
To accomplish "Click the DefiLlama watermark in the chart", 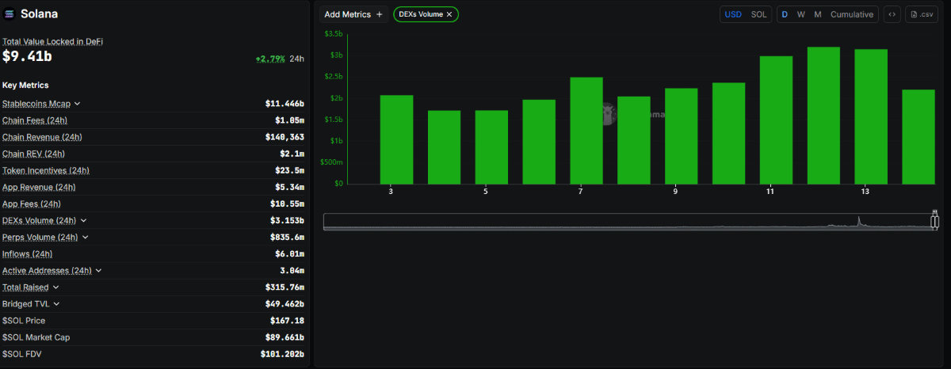I will tap(634, 114).
